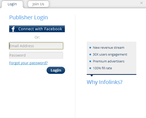Select the New revenue stream item
Screen dimensions: 146x118
point(109,47)
